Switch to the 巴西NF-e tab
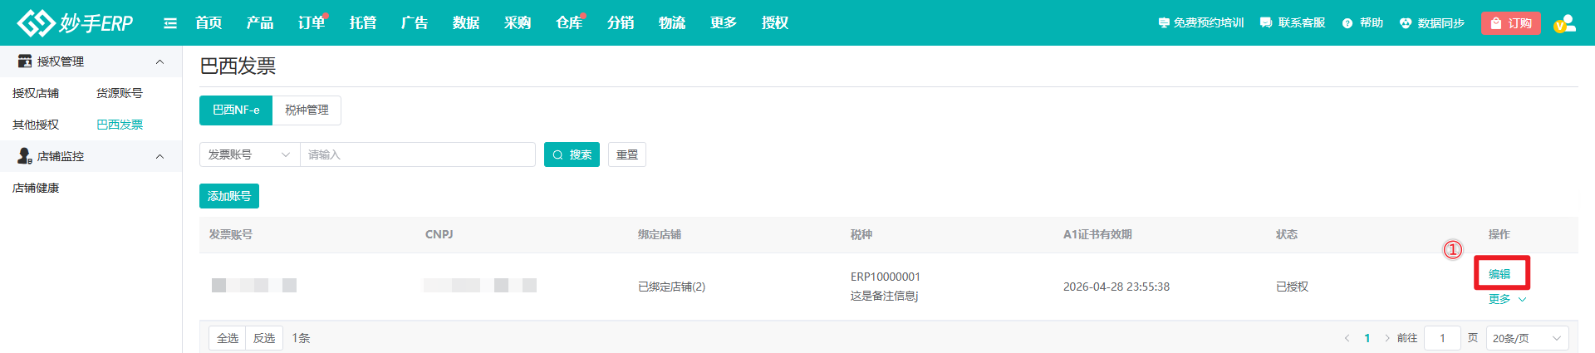 coord(236,110)
